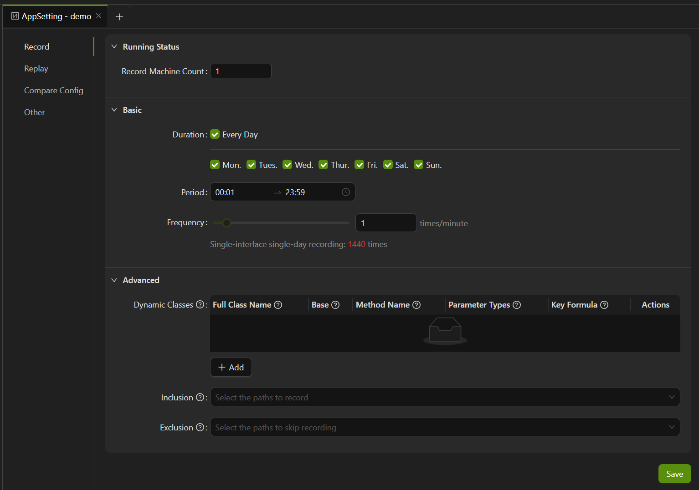The image size is (699, 490).
Task: Click the Parameter Types column header
Action: click(x=479, y=305)
